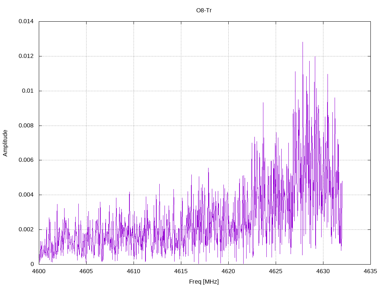Click the 4625 x-axis tick label

tap(276, 271)
